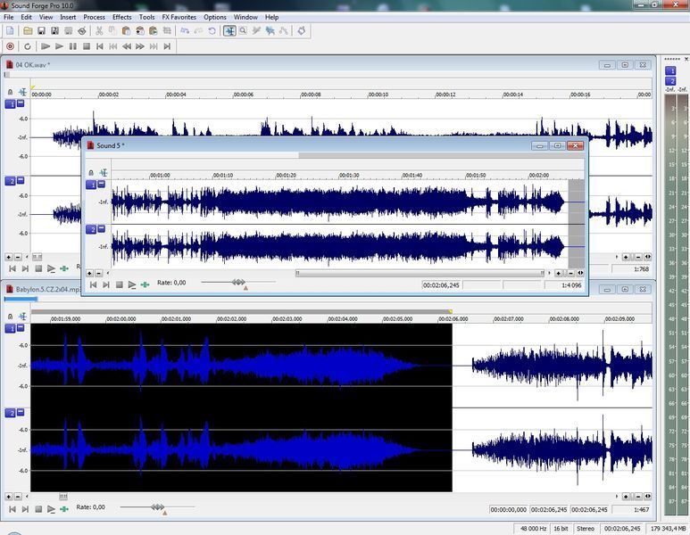Stop playback in the Sound 5 window playbar
This screenshot has width=690, height=535.
click(120, 284)
